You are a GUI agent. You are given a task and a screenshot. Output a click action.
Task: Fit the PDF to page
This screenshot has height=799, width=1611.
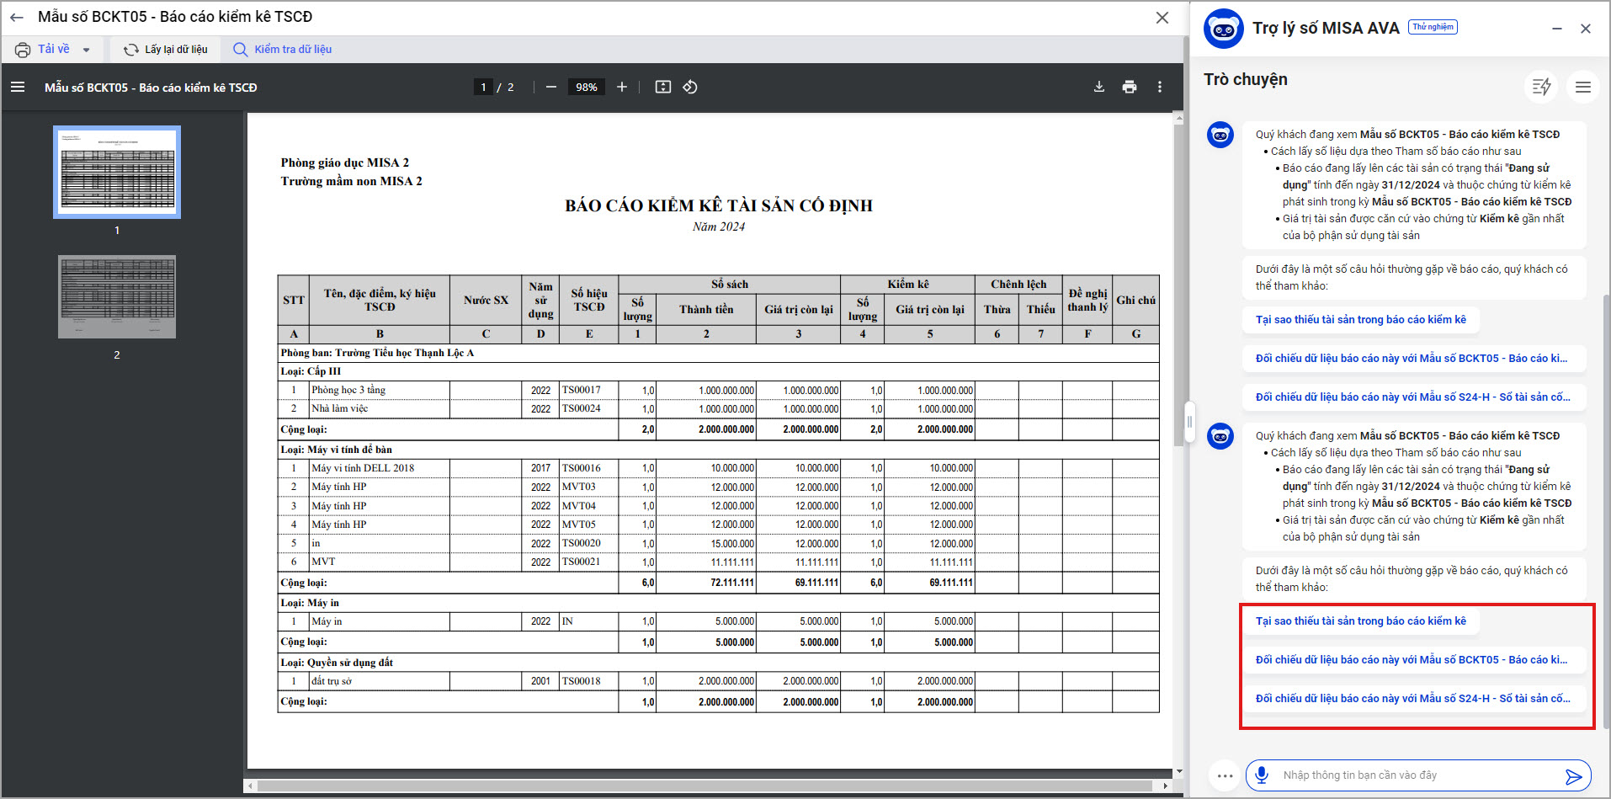663,87
